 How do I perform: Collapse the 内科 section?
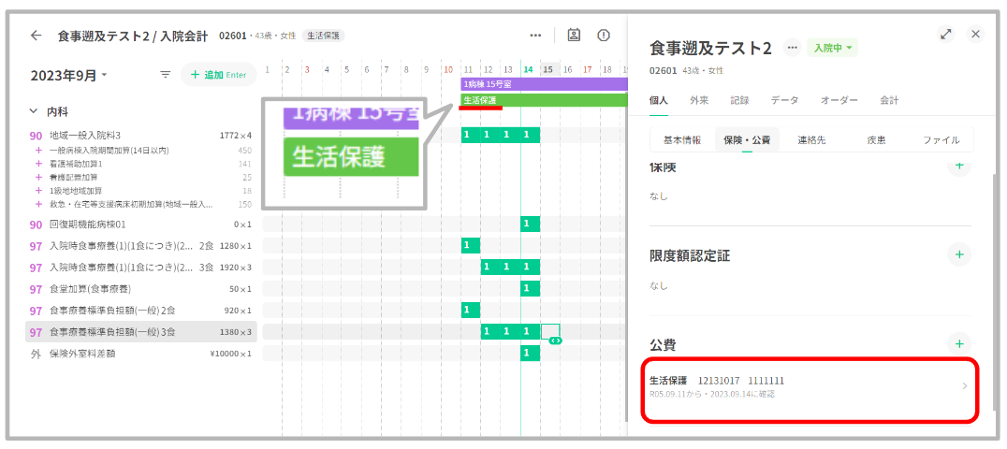click(34, 111)
